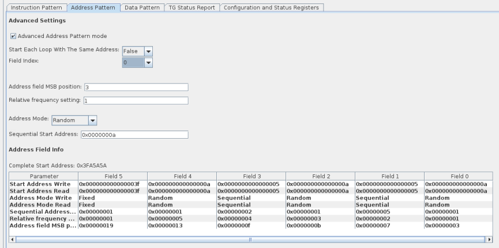Click the Sequential Start Address field
Screen dimensions: 499x248
134,135
